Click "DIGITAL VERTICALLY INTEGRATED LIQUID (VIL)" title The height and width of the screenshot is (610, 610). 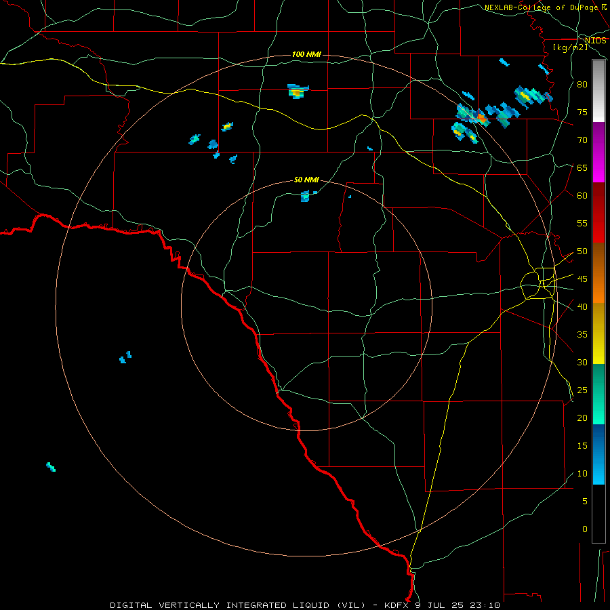[x=238, y=605]
